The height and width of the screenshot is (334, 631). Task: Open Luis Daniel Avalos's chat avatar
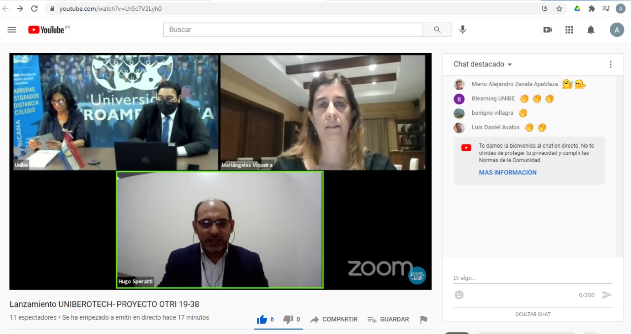click(459, 128)
